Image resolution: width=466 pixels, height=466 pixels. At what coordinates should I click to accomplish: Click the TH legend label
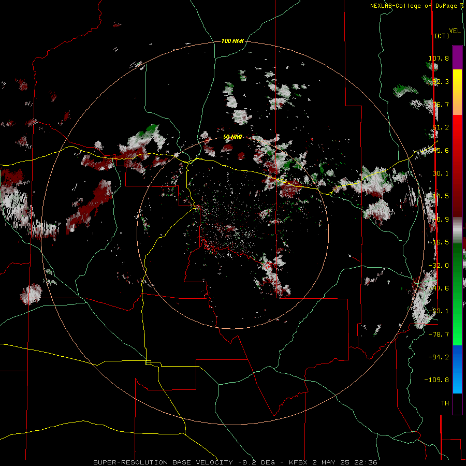point(445,403)
